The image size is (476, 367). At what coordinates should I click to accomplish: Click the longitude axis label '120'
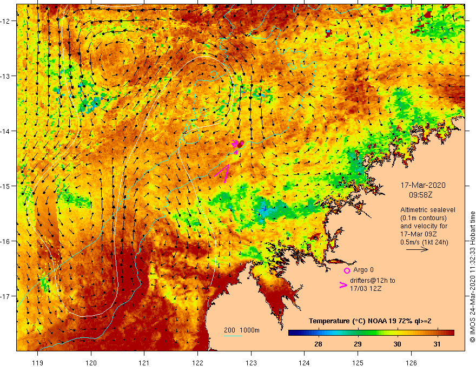tap(91, 363)
